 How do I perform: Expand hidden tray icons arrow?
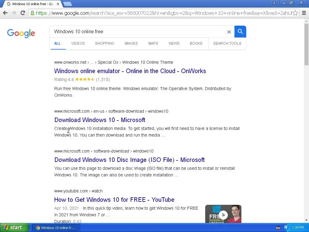pyautogui.click(x=286, y=228)
